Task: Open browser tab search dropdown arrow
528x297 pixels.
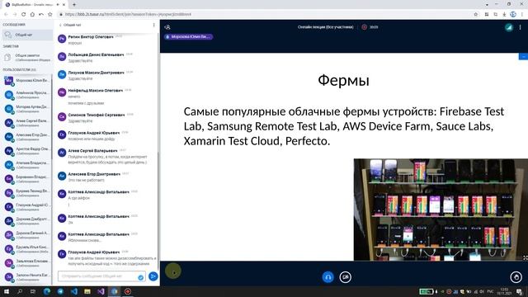Action: click(487, 5)
